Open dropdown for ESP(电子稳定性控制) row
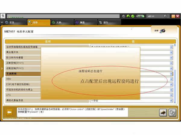181x135 pixels. click(x=171, y=85)
